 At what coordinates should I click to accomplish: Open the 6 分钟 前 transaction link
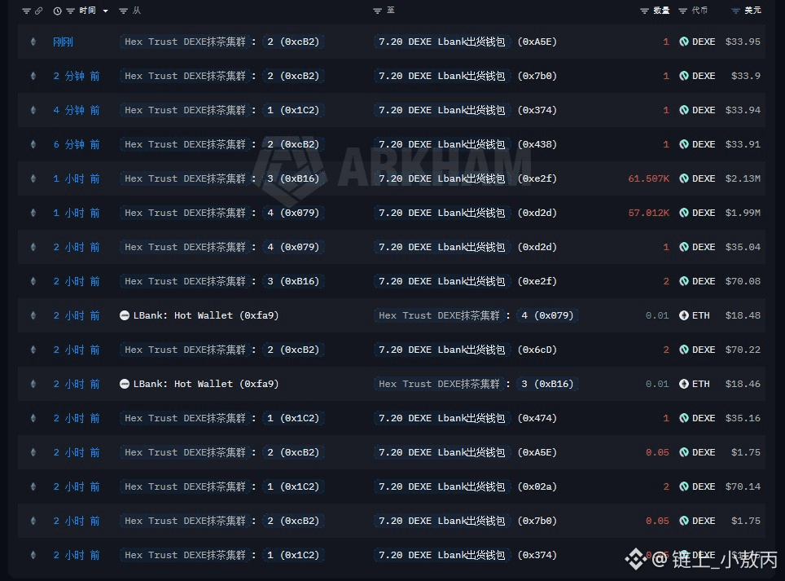[77, 145]
